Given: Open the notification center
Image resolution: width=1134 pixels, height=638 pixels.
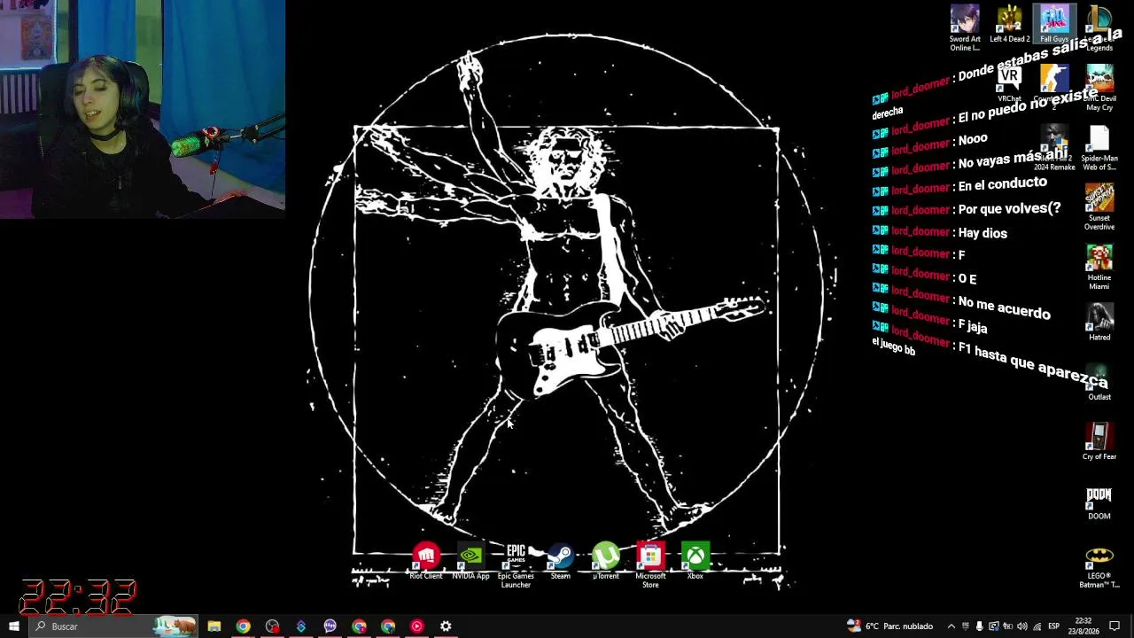Looking at the screenshot, I should click(x=1115, y=626).
